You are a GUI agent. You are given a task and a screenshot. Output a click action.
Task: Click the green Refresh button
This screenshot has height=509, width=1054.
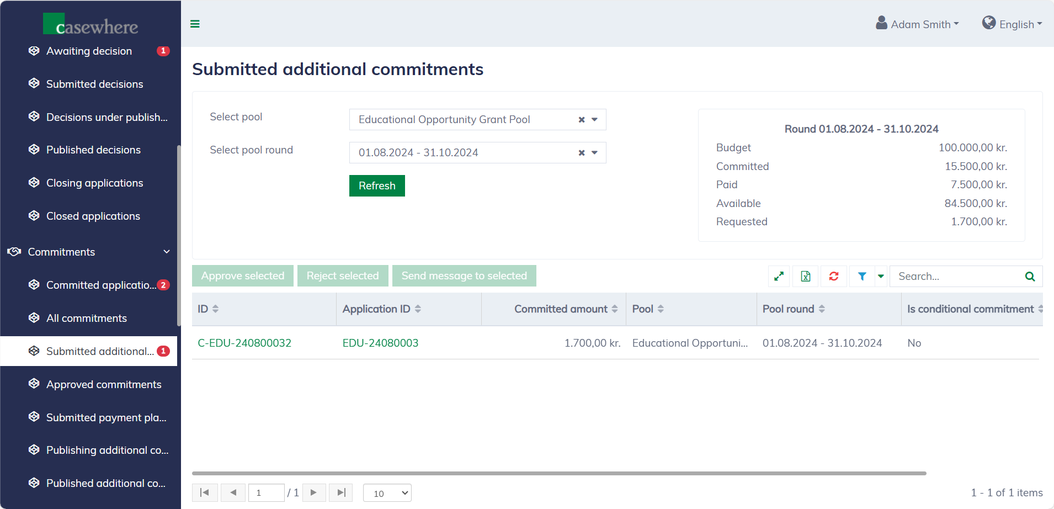(377, 186)
